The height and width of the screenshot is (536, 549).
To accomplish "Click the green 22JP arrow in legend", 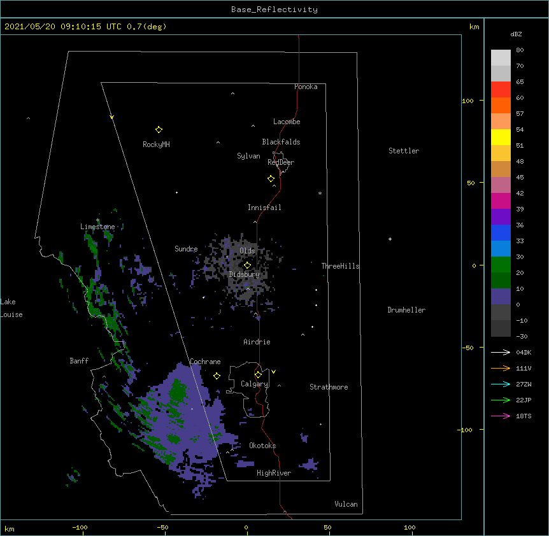I will (501, 400).
